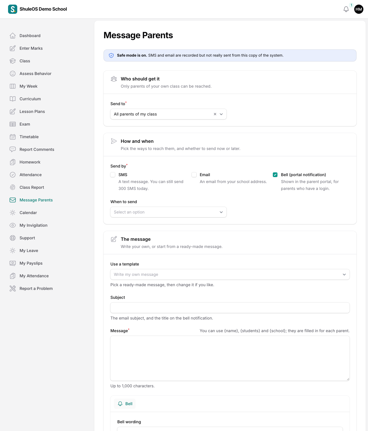This screenshot has height=431, width=368.
Task: Click the My Invigilation eye icon
Action: click(13, 225)
